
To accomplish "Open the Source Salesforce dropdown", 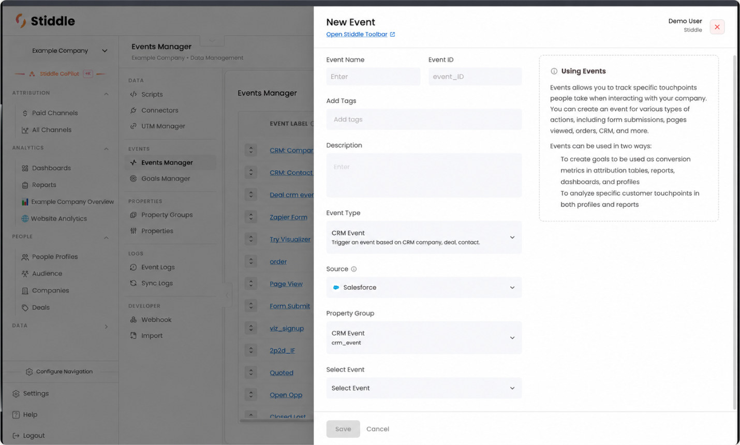I will (424, 287).
